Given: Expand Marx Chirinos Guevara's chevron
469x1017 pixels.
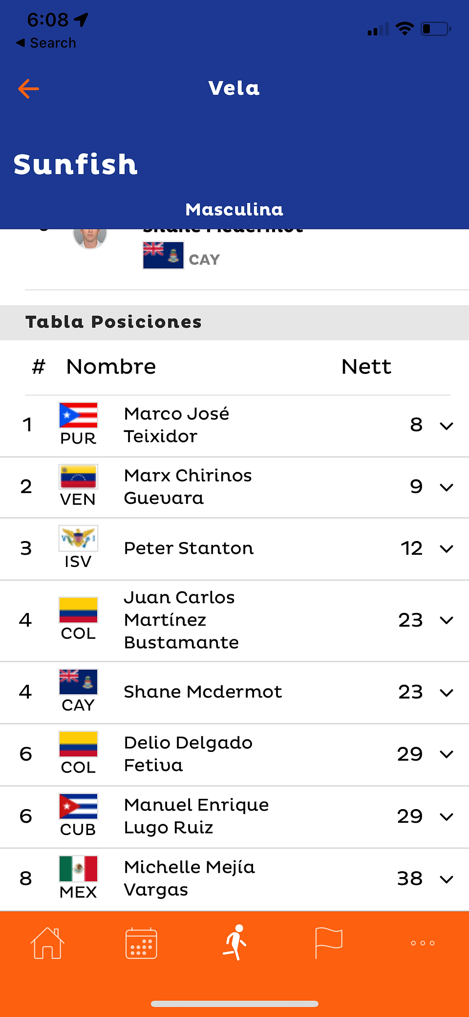Looking at the screenshot, I should pos(447,487).
